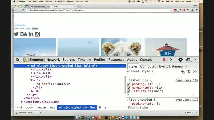This screenshot has height=120, width=214.
Task: Toggle device mode phone icon
Action: coord(25,60)
